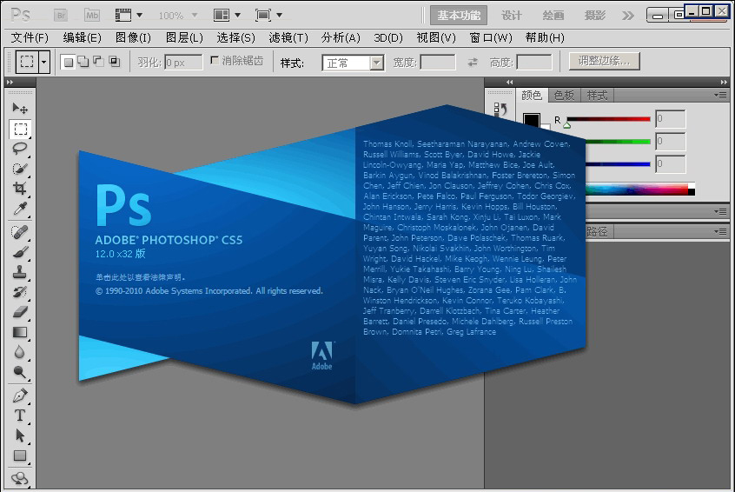
Task: Choose New selection mode
Action: (69, 62)
